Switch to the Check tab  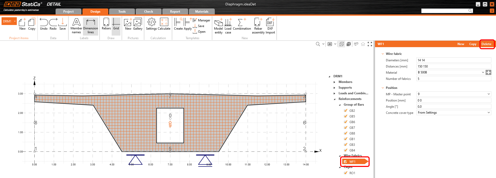point(148,12)
